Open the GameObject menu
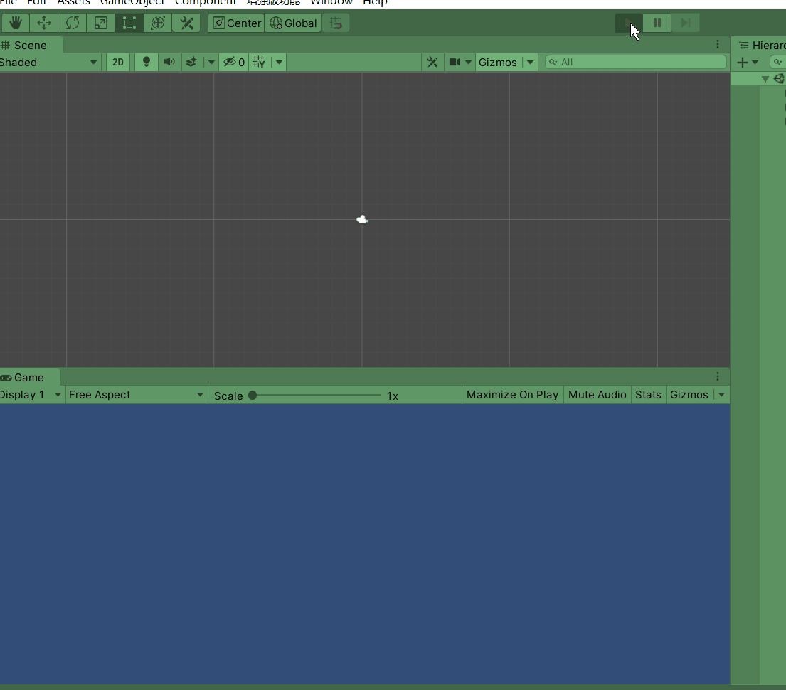This screenshot has width=786, height=690. [132, 3]
